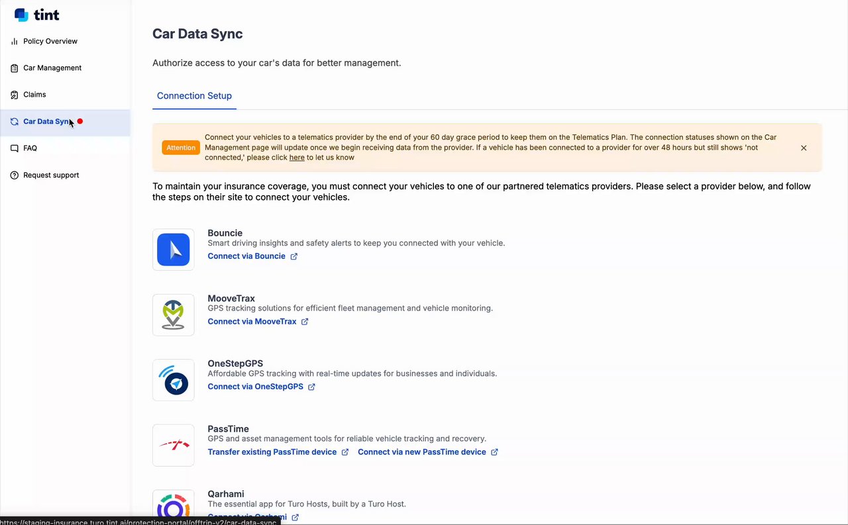Screen dimensions: 848x525
Task: Dismiss the Attention banner
Action: [x=804, y=148]
